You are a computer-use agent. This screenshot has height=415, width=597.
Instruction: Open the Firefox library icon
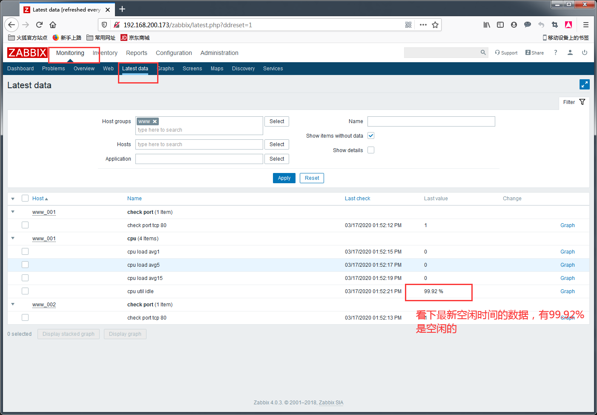(x=487, y=25)
